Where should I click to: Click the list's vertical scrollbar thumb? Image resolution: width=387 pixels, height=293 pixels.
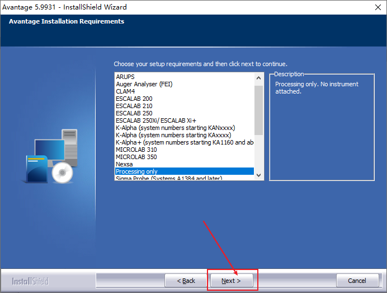259,110
